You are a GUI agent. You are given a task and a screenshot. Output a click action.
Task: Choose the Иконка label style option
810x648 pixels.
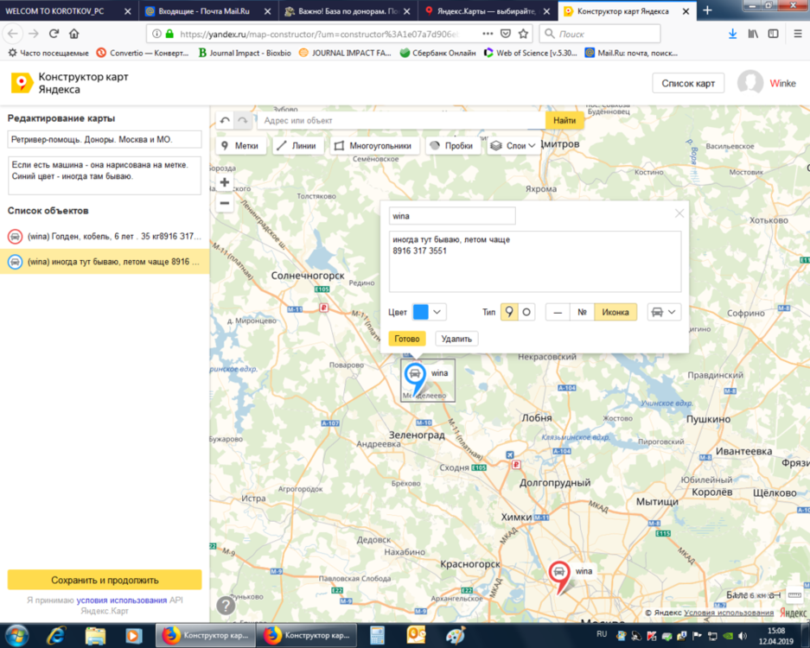(x=615, y=312)
